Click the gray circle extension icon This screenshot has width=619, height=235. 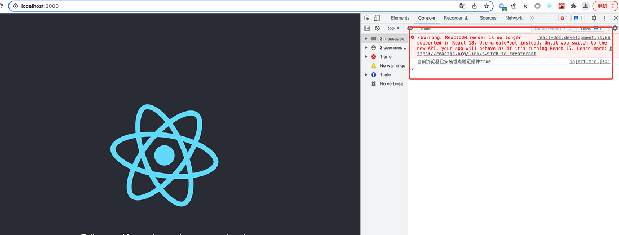537,6
